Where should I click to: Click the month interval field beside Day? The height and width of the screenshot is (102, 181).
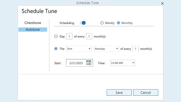click(x=89, y=36)
